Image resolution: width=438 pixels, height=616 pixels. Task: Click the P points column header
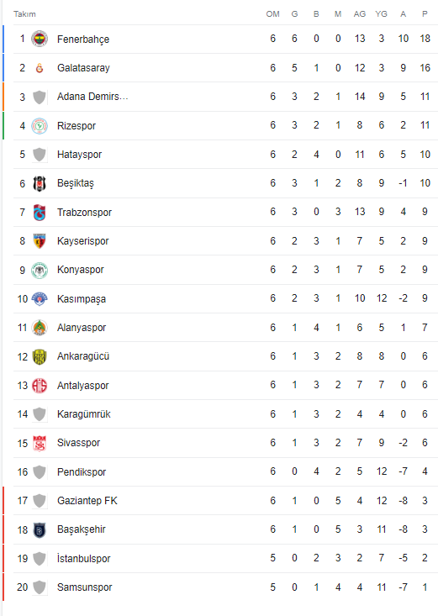425,14
